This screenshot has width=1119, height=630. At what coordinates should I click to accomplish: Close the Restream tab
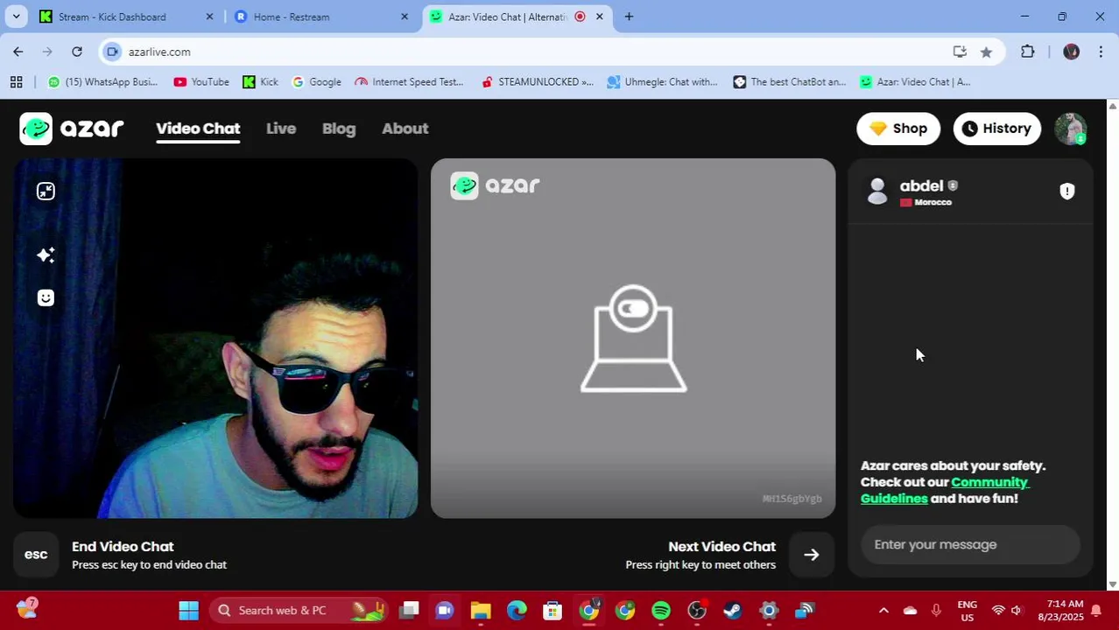(405, 17)
